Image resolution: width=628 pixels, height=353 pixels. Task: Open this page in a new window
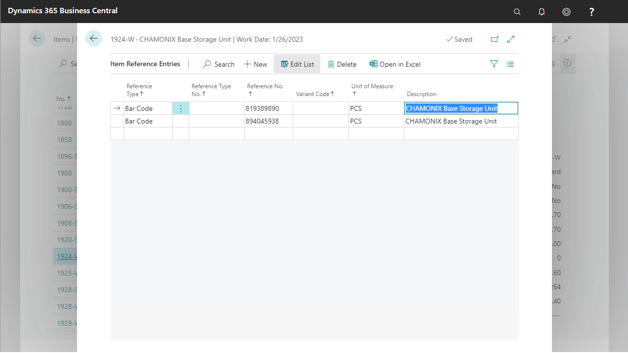tap(495, 39)
